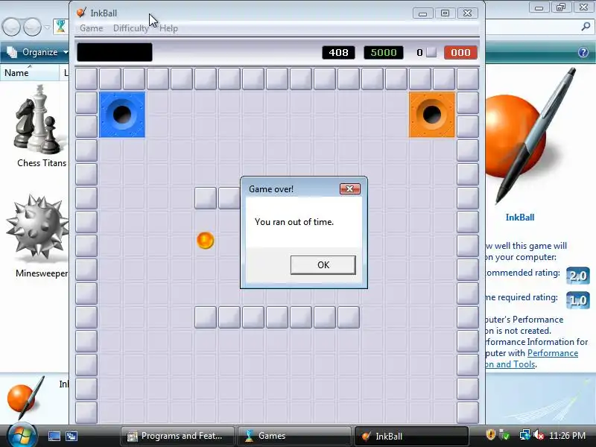Click the time counter showing 408
This screenshot has width=596, height=447.
338,52
